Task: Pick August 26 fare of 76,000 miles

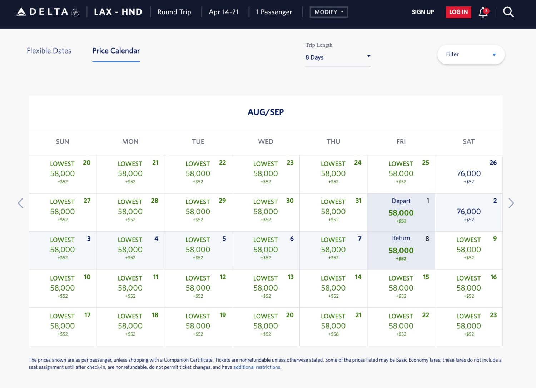Action: 469,174
